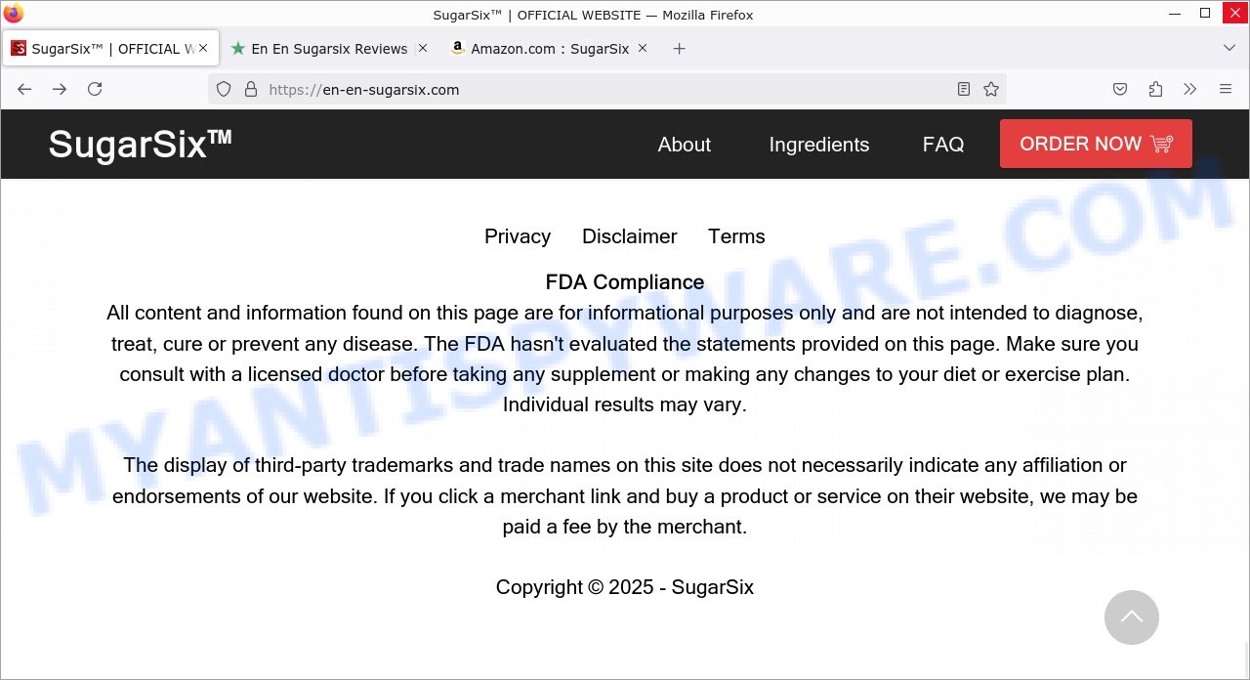Open the Firefox application menu
This screenshot has width=1250, height=680.
click(x=1226, y=89)
